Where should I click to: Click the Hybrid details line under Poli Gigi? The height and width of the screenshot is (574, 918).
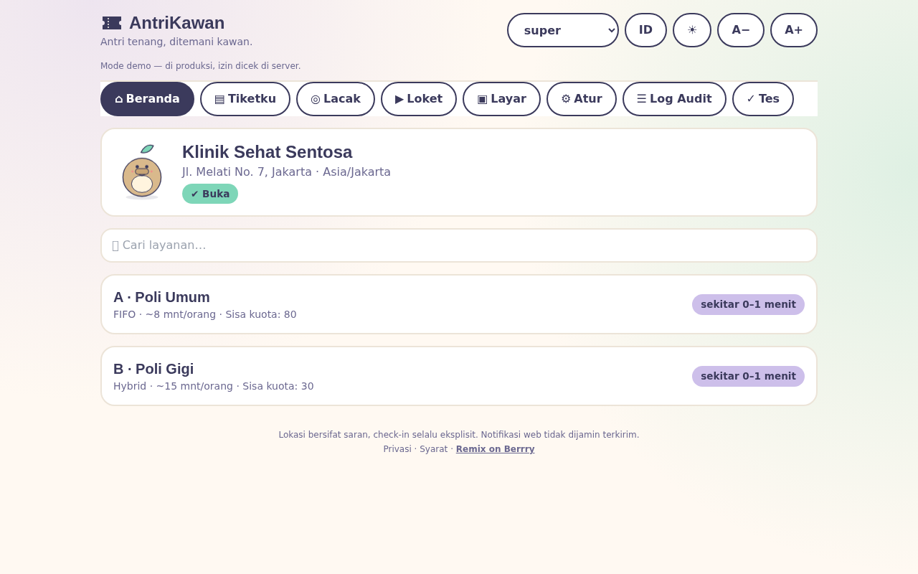[214, 386]
